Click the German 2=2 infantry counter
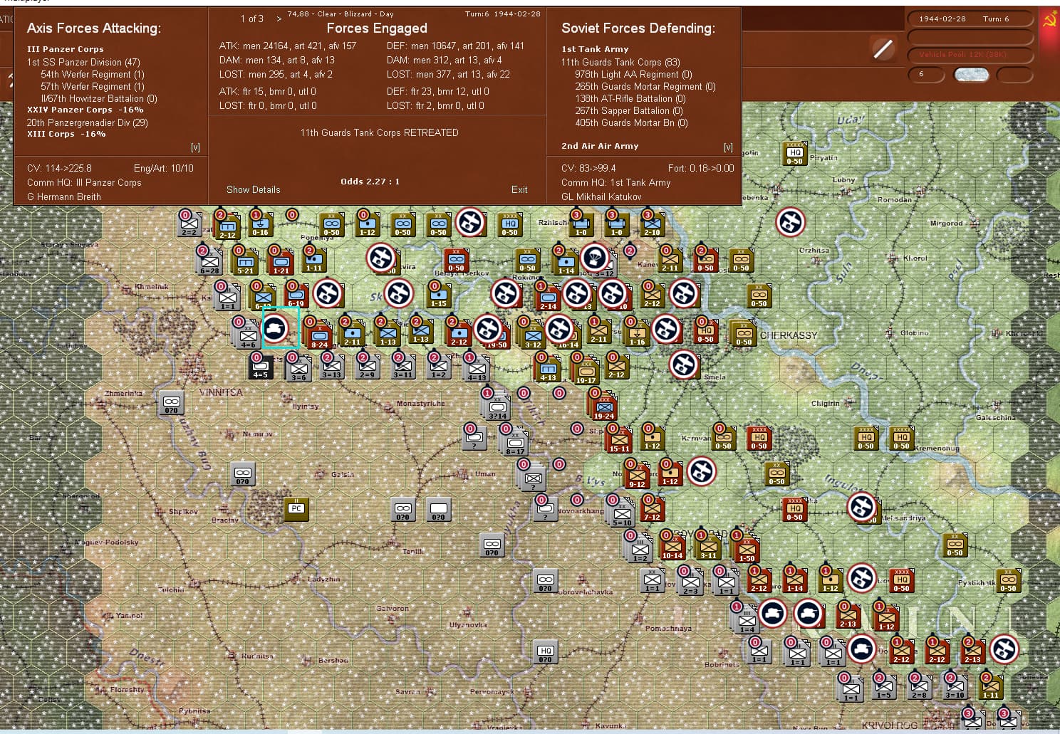 tap(189, 224)
